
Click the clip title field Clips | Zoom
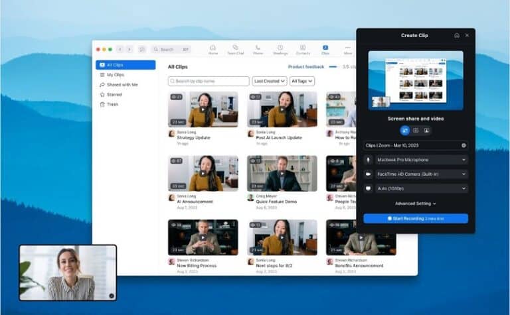tap(416, 145)
